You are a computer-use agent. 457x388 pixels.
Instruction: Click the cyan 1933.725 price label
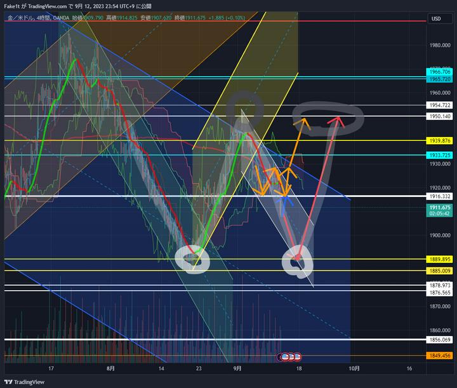click(x=440, y=155)
